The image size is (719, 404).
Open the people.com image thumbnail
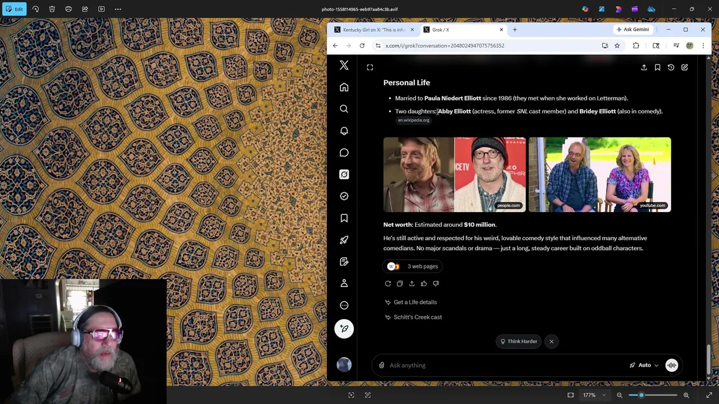tap(454, 175)
